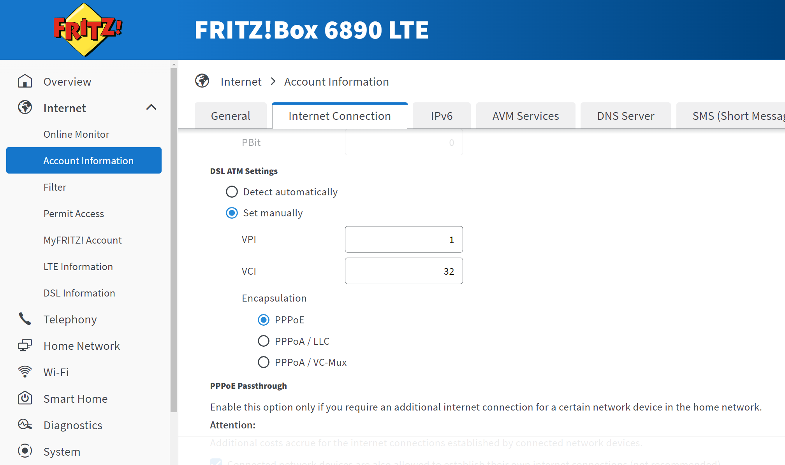
Task: Click the Wi-Fi signal icon
Action: click(25, 372)
